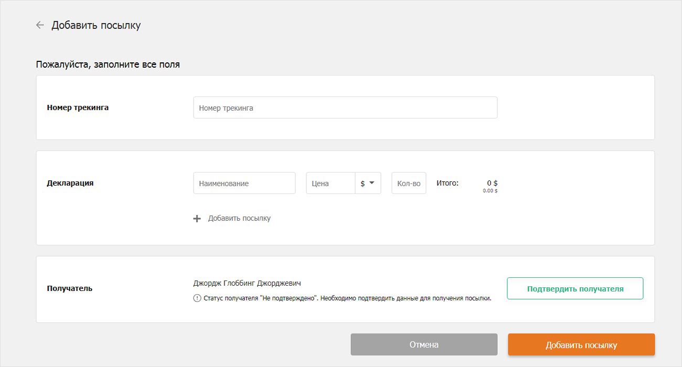Select the Кол-во quantity field
The image size is (682, 367).
pyautogui.click(x=409, y=183)
